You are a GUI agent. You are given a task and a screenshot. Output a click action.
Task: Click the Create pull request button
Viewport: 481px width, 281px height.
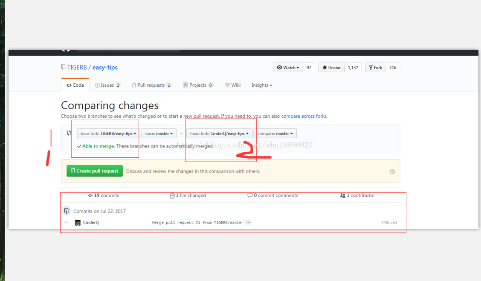click(x=95, y=171)
